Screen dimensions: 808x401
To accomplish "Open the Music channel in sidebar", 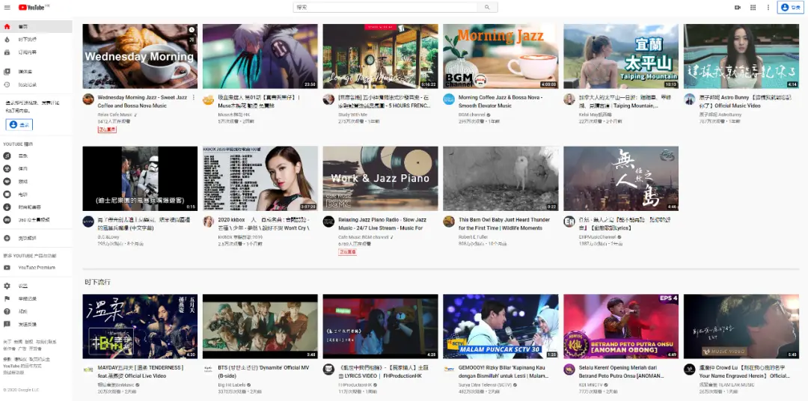I will click(x=22, y=156).
